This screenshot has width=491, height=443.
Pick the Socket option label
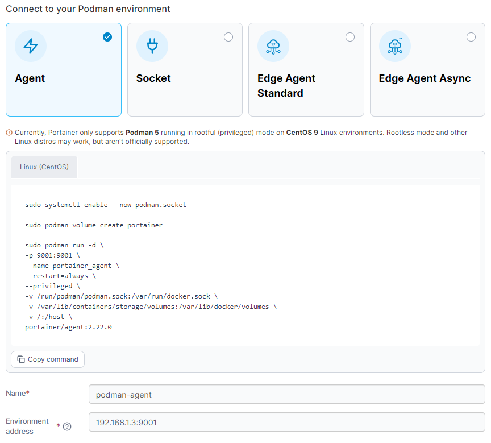pyautogui.click(x=153, y=78)
